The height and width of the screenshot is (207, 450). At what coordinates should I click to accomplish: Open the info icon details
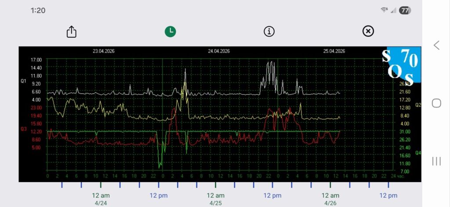(x=269, y=31)
